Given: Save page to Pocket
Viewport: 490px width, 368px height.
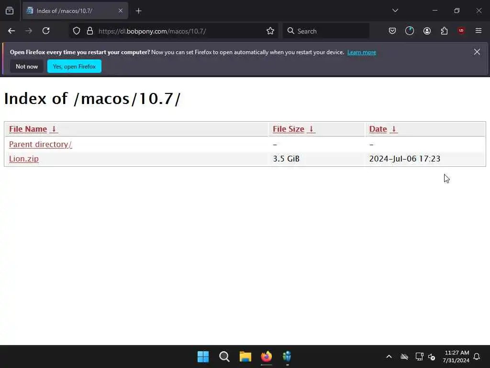Looking at the screenshot, I should click(x=392, y=31).
